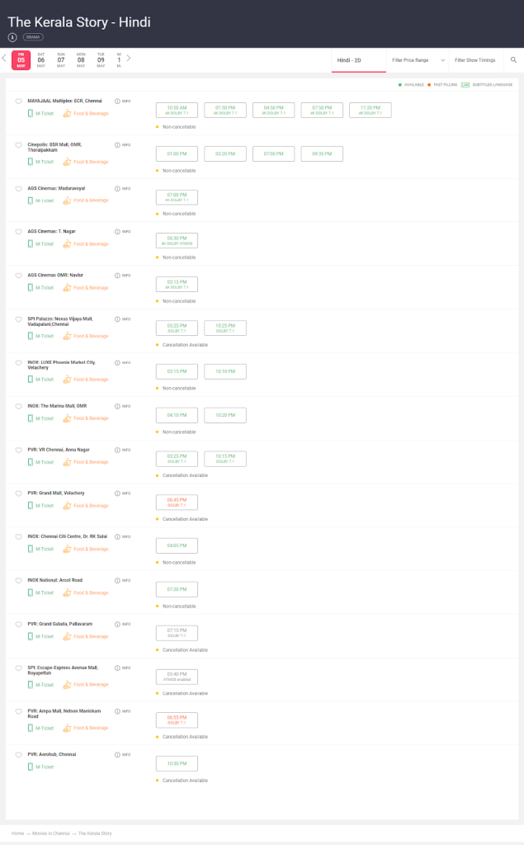524x845 pixels.
Task: Click info icon for INOX National Arcot Road
Action: pyautogui.click(x=117, y=580)
